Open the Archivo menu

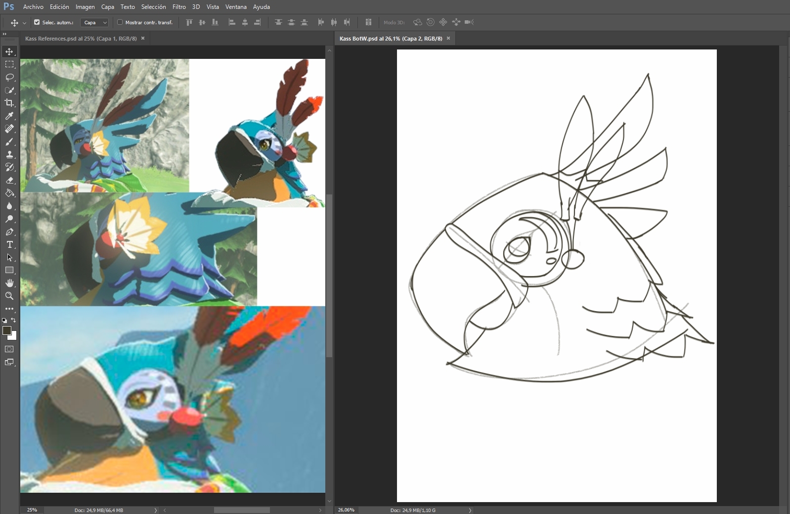[33, 7]
